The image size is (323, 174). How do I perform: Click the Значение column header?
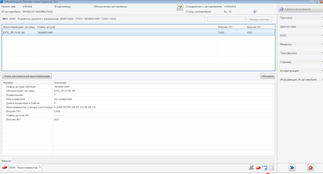tap(164, 83)
